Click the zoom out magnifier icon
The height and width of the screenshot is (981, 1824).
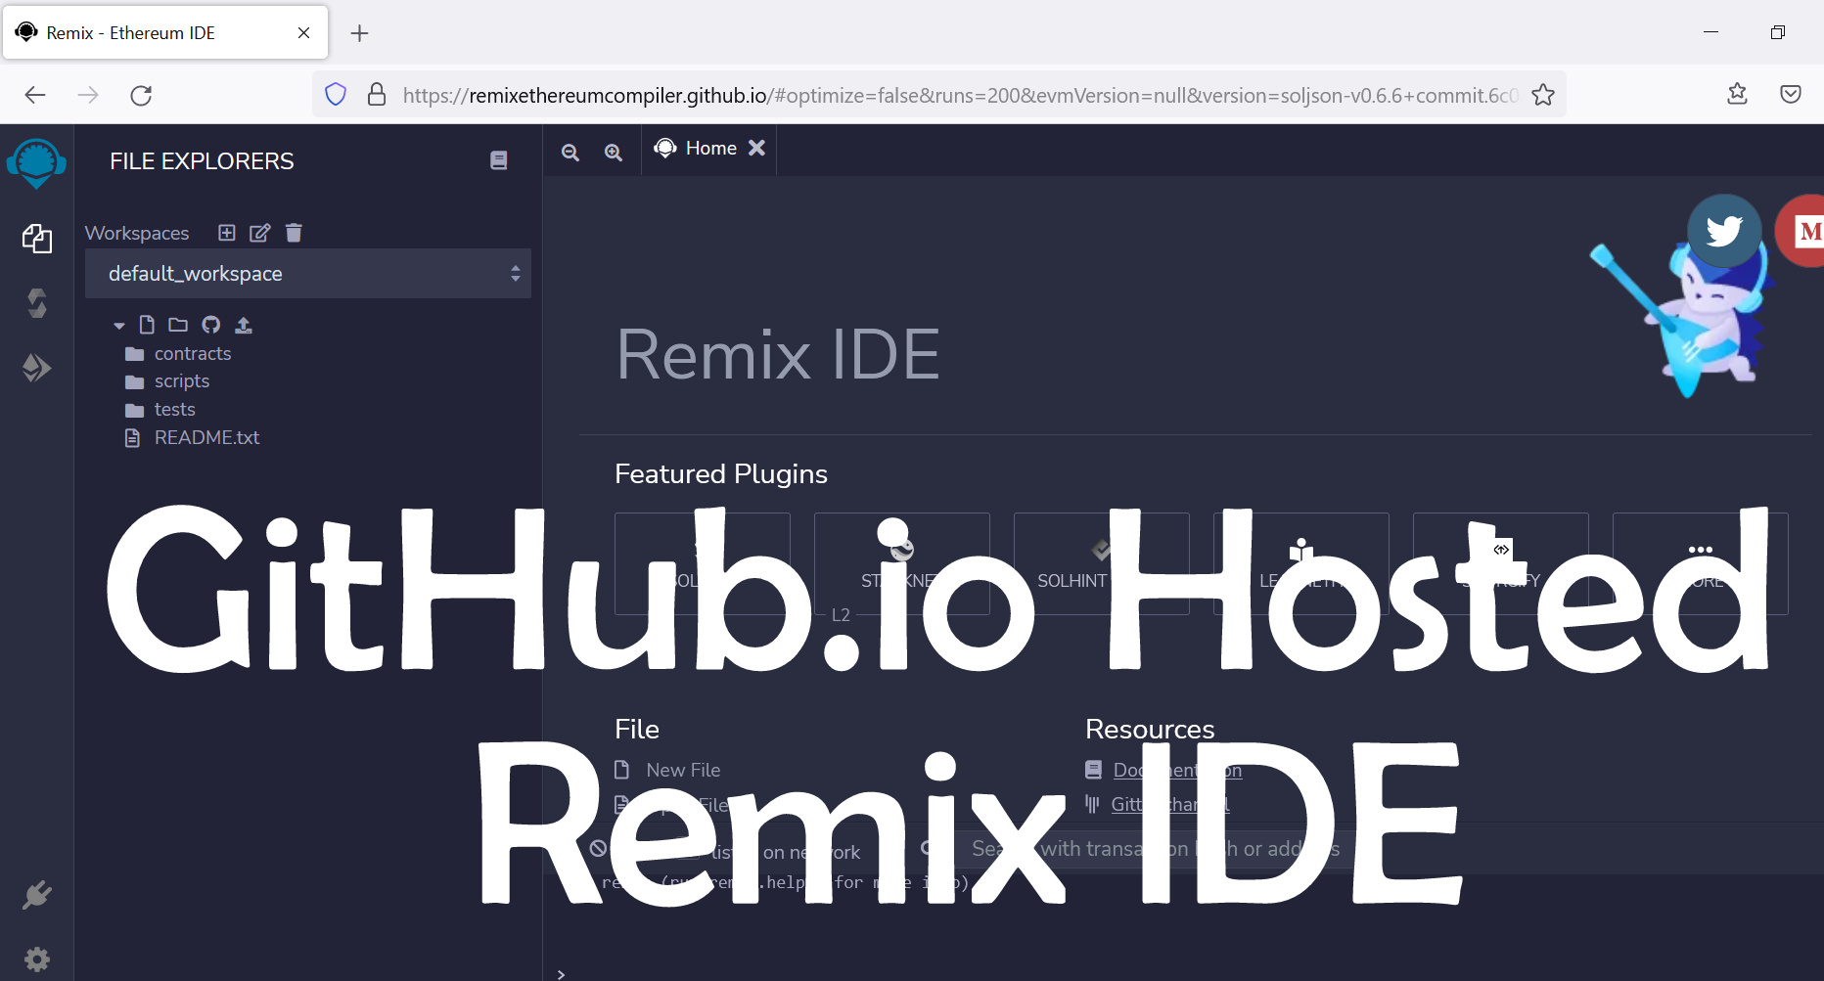pyautogui.click(x=570, y=152)
